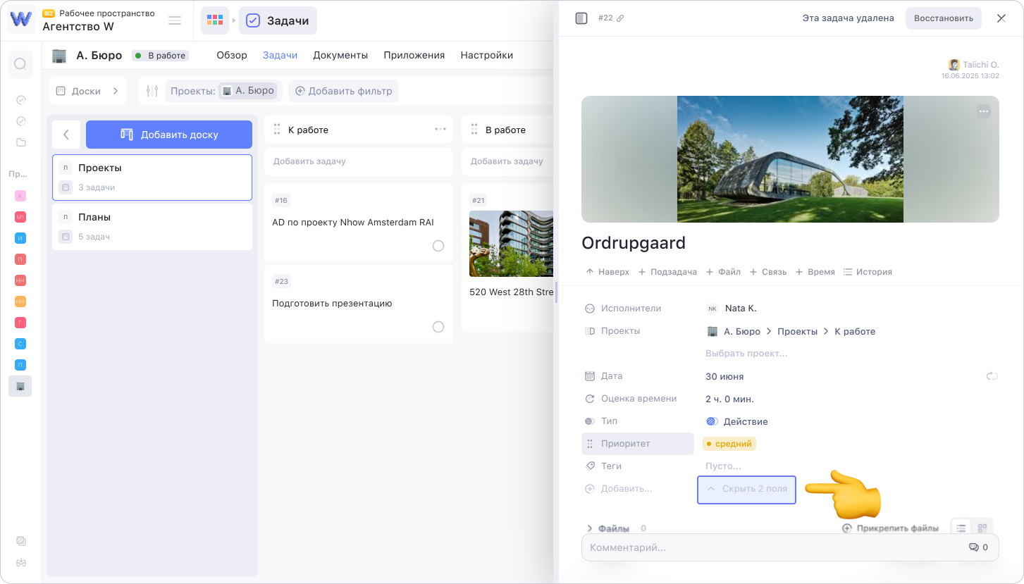1024x584 pixels.
Task: Open type dropdown showing Действие
Action: 737,421
